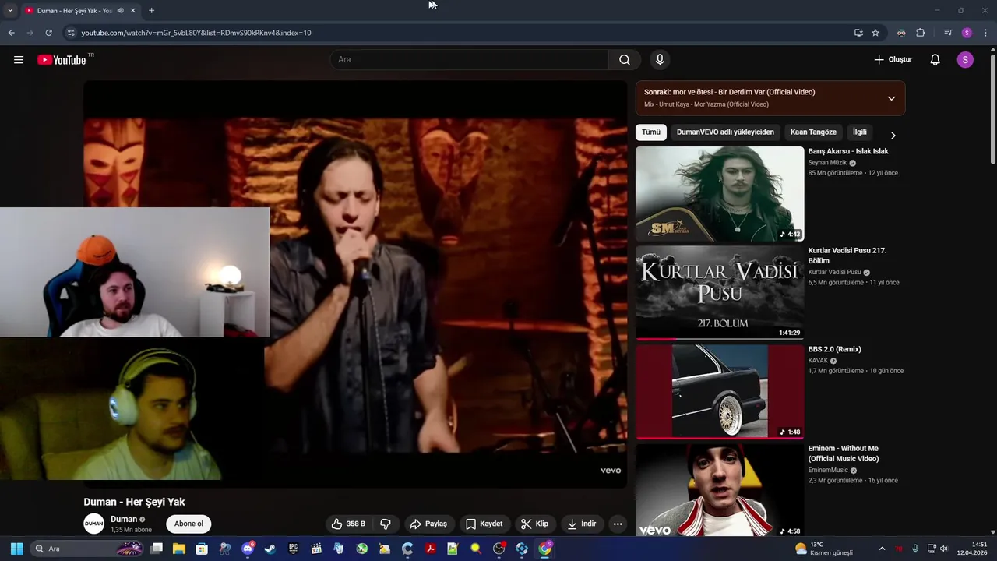Download the video with İndir

pyautogui.click(x=582, y=524)
